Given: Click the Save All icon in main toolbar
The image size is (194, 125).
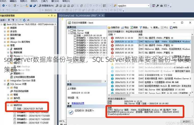Looking at the screenshot, I should coord(35,6).
